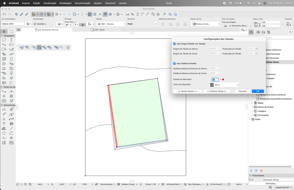The image size is (294, 190).
Task: Select the Slab tool
Action: point(11,45)
